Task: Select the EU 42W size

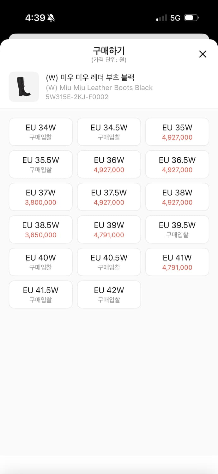Action: click(109, 295)
